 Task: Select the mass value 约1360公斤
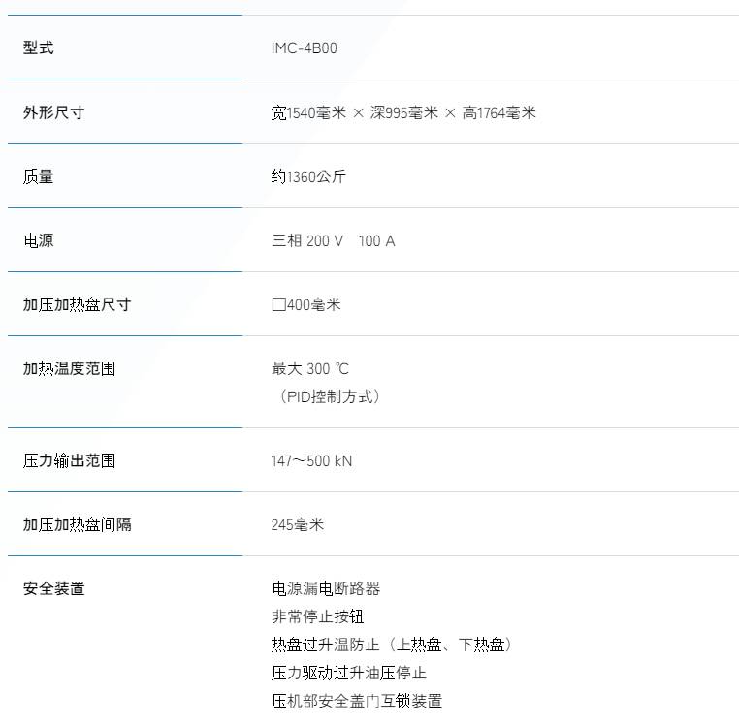(308, 176)
